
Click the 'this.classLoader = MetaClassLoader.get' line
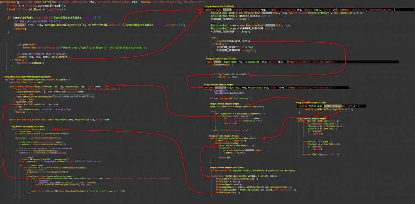pyautogui.click(x=255, y=190)
